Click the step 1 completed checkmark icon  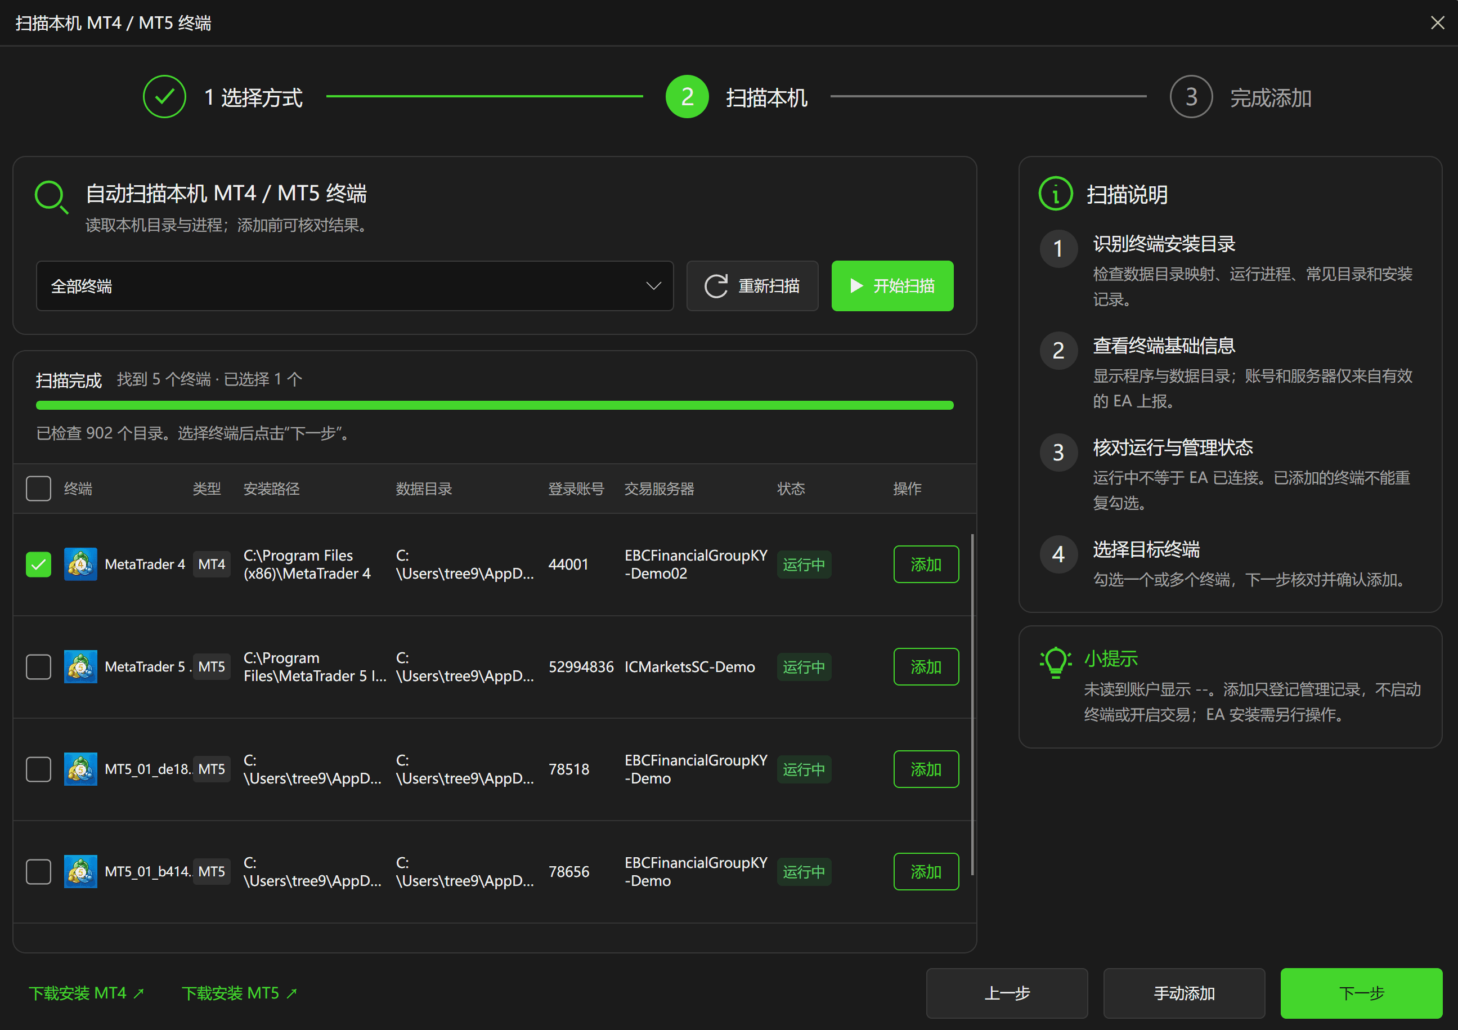[x=164, y=96]
